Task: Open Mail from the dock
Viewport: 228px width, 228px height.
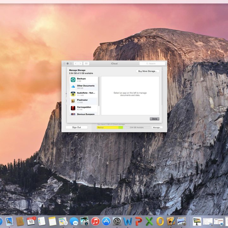Action: 9,221
